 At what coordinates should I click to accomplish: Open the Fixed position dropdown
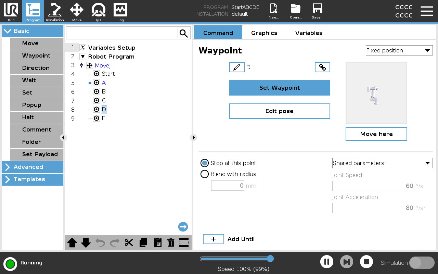click(399, 50)
